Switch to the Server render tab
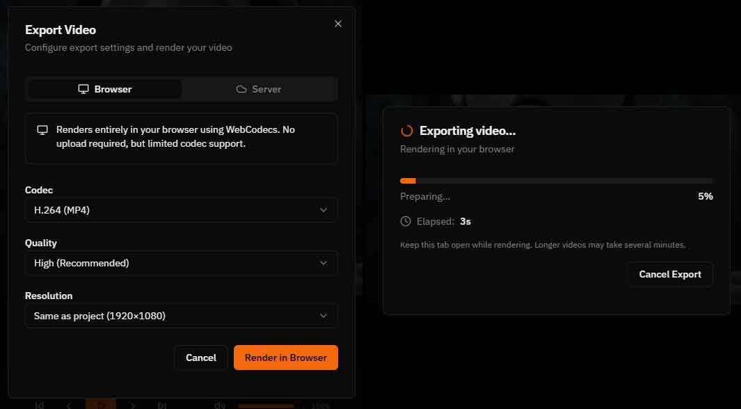The height and width of the screenshot is (409, 741). pyautogui.click(x=259, y=89)
